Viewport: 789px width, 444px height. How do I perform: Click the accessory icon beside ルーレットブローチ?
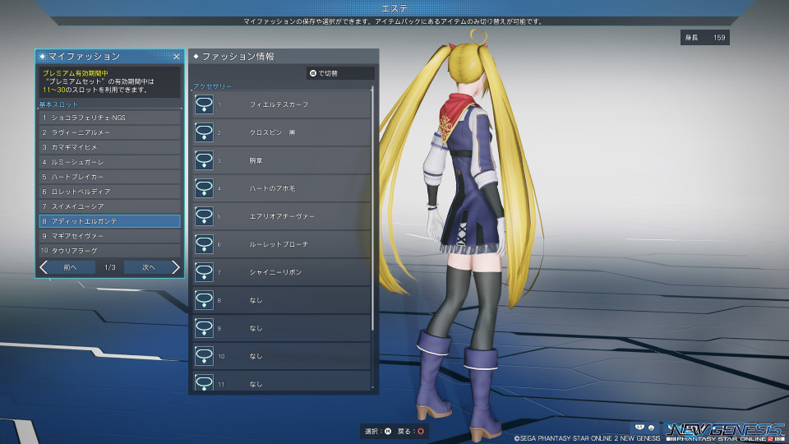(x=204, y=244)
